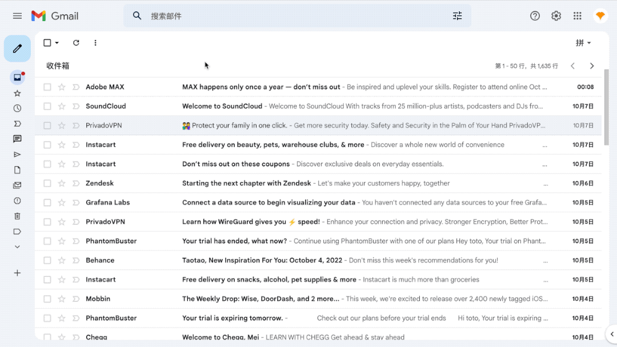Open Drafts document icon in sidebar
This screenshot has height=347, width=617.
(17, 170)
